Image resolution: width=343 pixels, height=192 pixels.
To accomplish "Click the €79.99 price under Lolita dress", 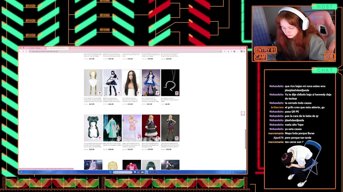I will coord(150,150).
